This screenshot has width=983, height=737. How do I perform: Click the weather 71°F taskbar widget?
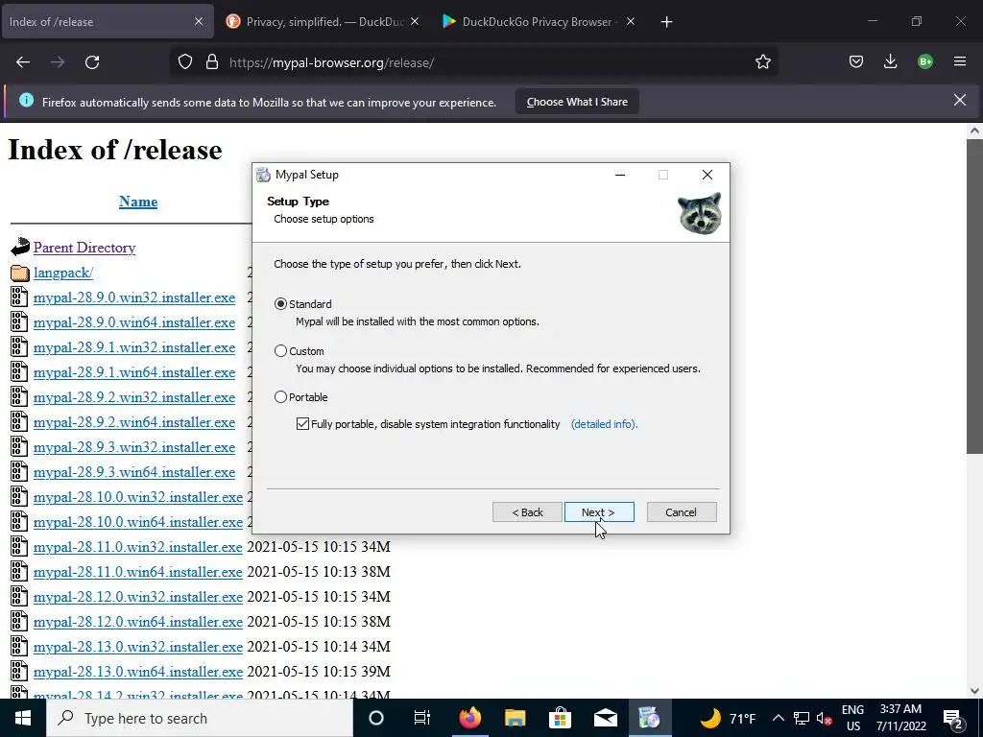click(728, 718)
